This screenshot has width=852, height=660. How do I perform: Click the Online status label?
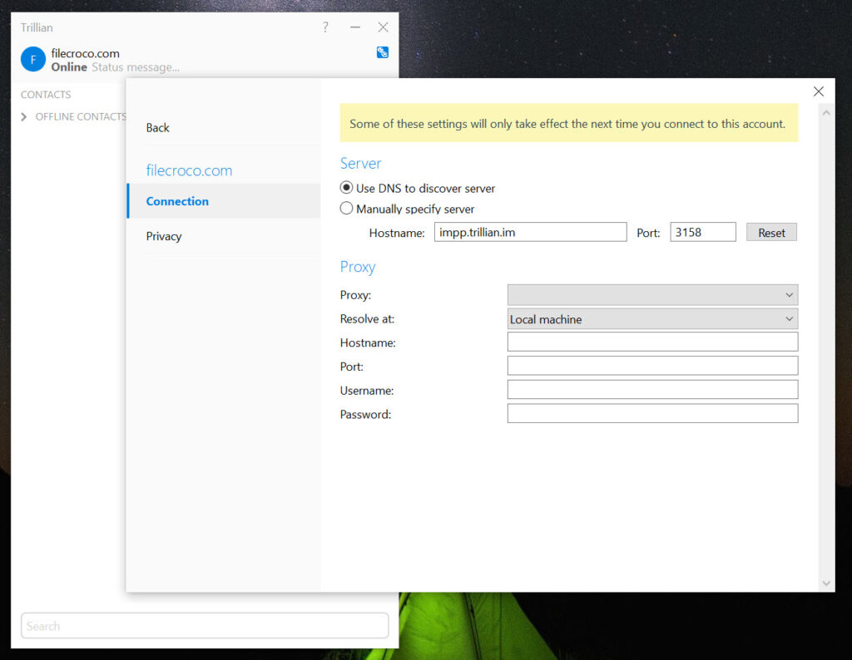(69, 67)
